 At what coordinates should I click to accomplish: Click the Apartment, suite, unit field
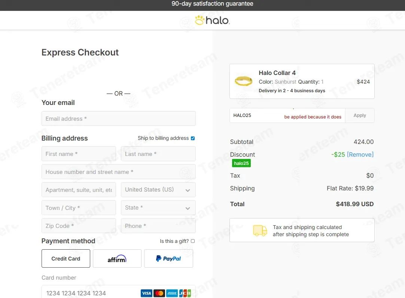coord(79,190)
